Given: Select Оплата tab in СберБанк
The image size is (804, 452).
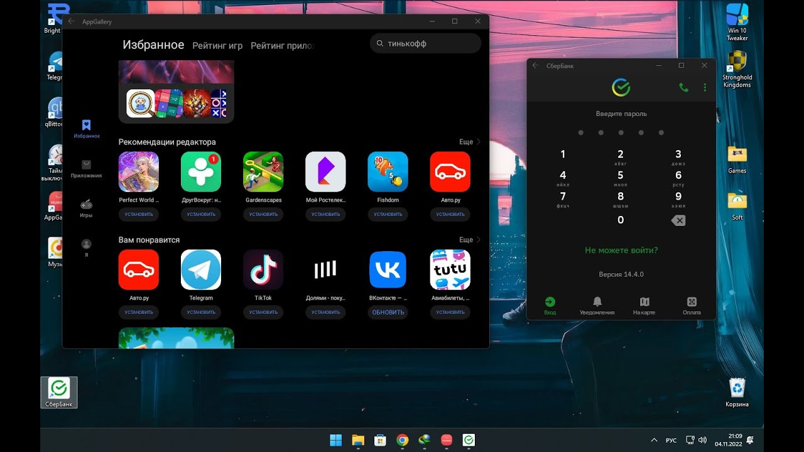Looking at the screenshot, I should 692,306.
